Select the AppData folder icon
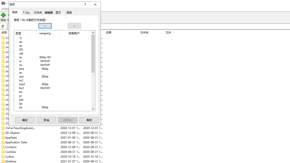The width and height of the screenshot is (290, 163). click(x=3, y=138)
